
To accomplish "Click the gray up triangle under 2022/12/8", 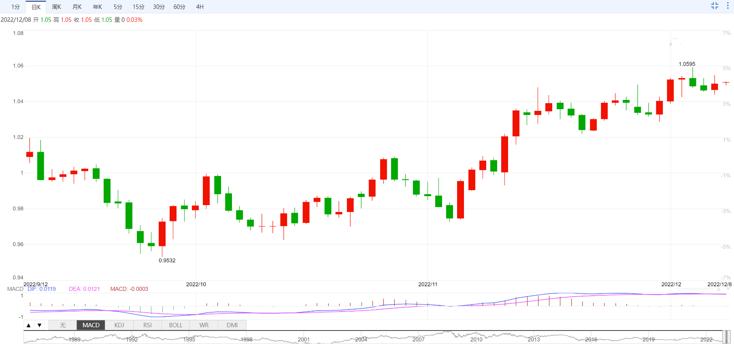I will 719,290.
